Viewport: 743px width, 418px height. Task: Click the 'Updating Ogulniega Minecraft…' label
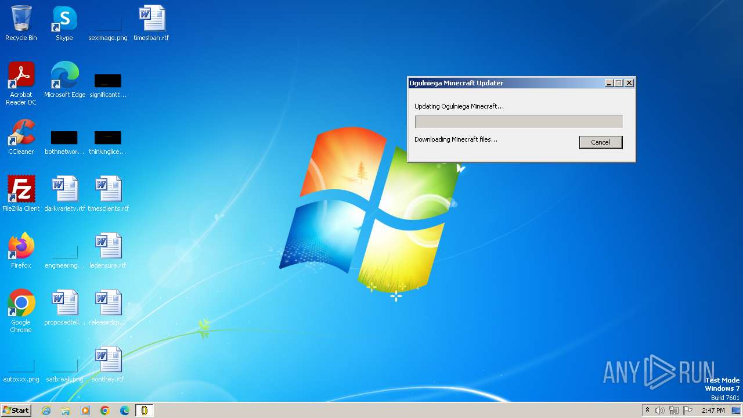459,106
